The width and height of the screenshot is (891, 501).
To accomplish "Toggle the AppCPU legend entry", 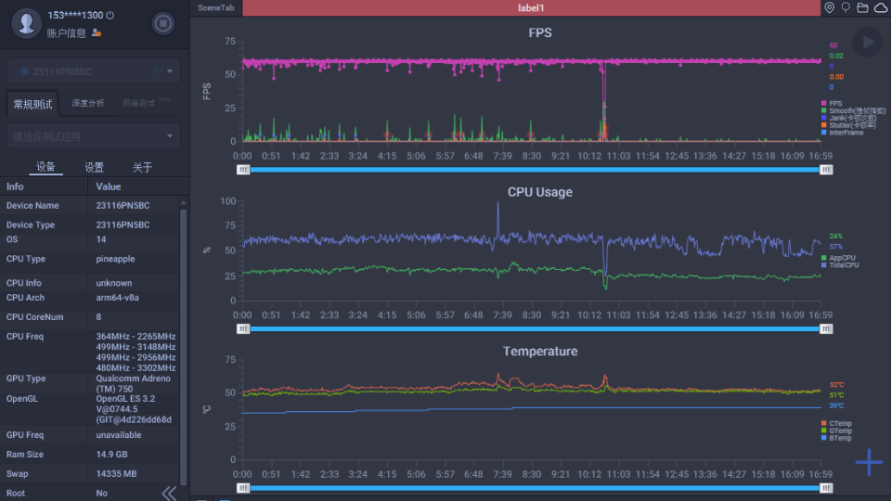I will (838, 258).
